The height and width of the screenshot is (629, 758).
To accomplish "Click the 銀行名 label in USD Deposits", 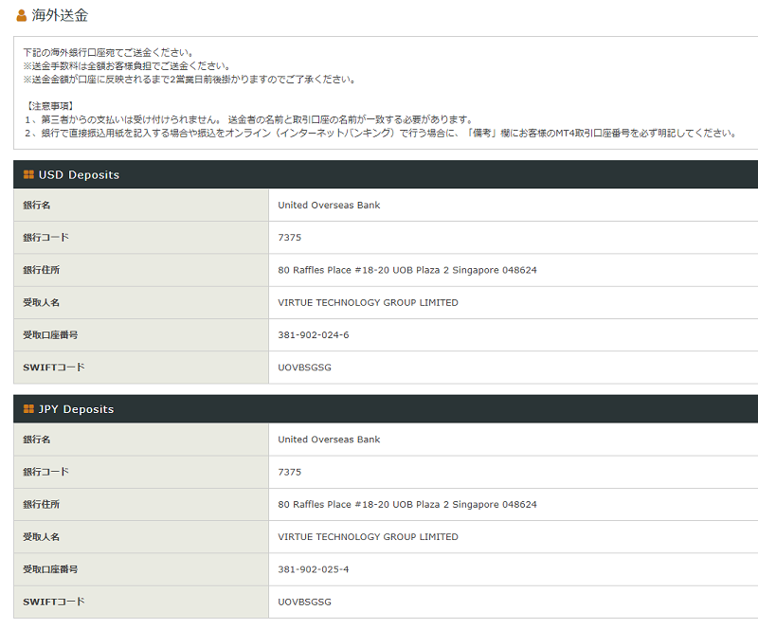I will pyautogui.click(x=37, y=205).
